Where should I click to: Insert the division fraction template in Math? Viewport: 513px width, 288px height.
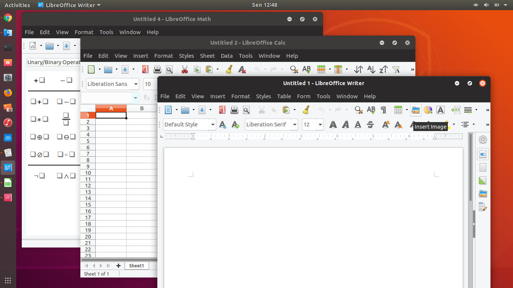click(x=66, y=119)
